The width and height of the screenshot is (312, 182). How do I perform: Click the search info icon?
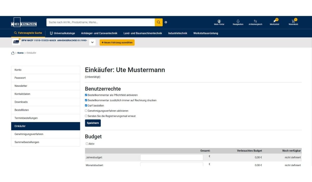coord(166,22)
